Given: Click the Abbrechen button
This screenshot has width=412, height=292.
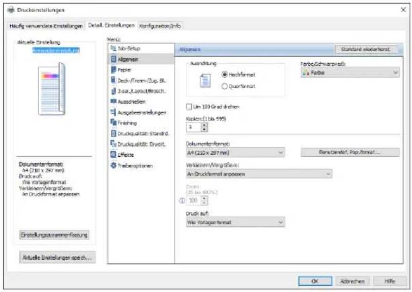Looking at the screenshot, I should (x=352, y=281).
